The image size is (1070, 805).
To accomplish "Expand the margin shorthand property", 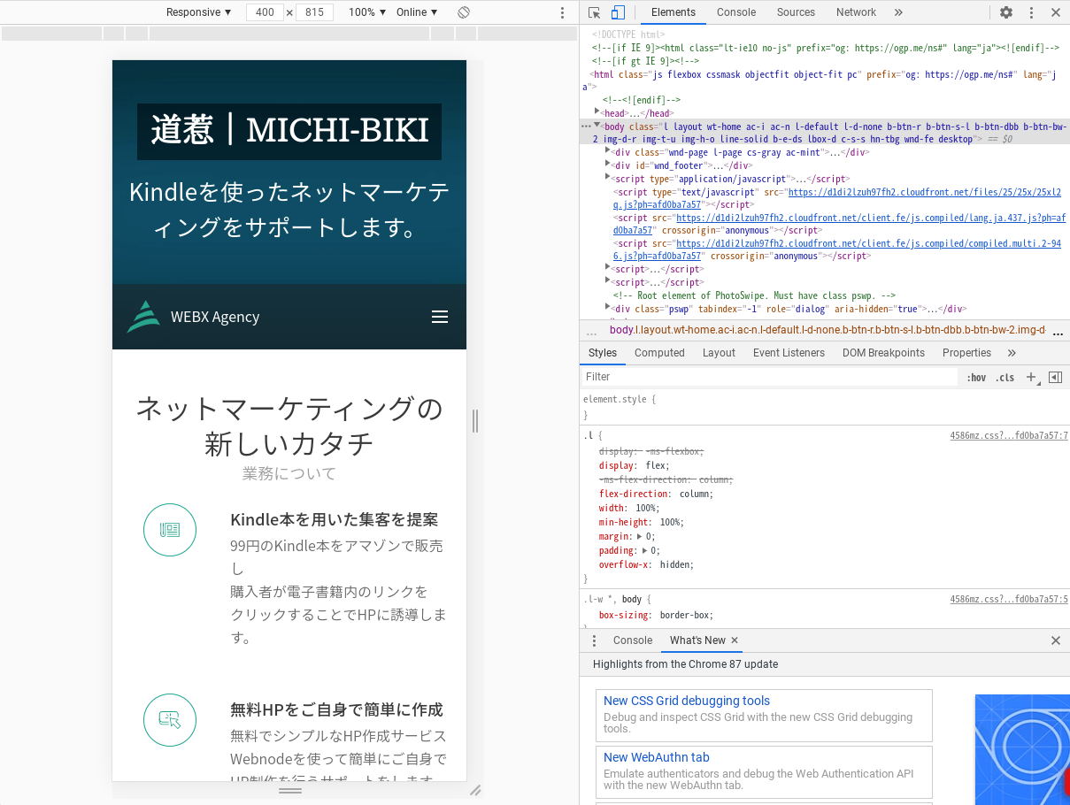I will 639,536.
